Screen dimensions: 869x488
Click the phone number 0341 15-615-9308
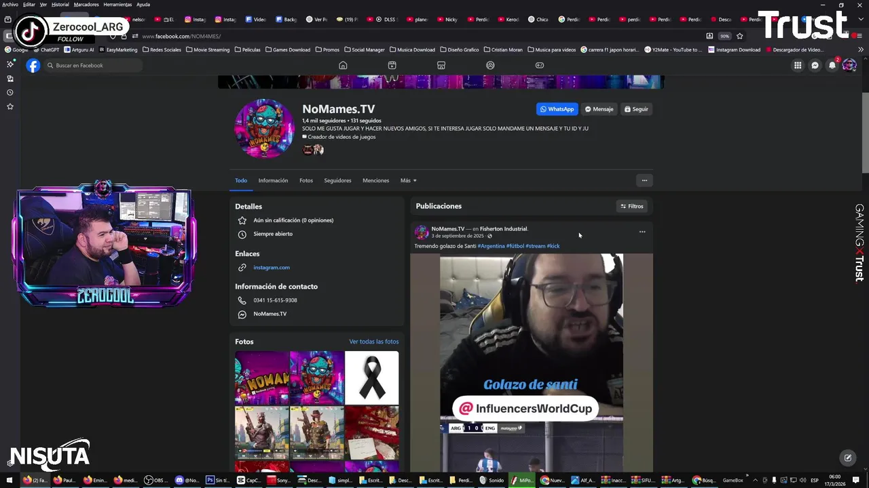[275, 300]
